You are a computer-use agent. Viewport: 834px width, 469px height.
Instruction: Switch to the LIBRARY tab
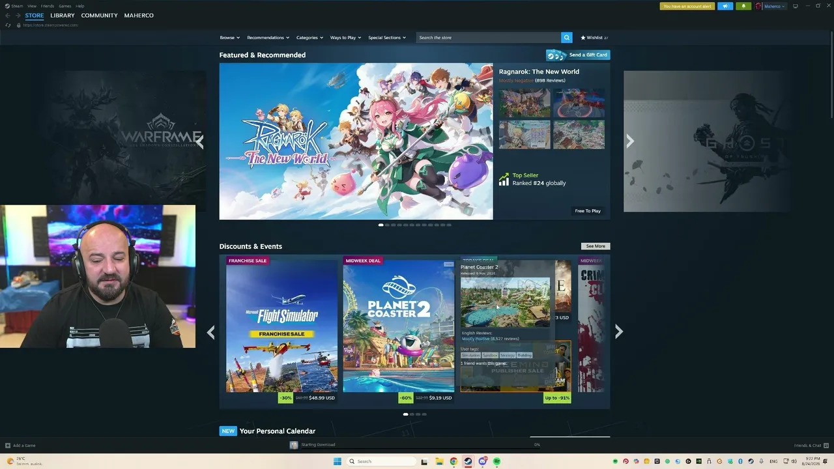[x=63, y=16]
